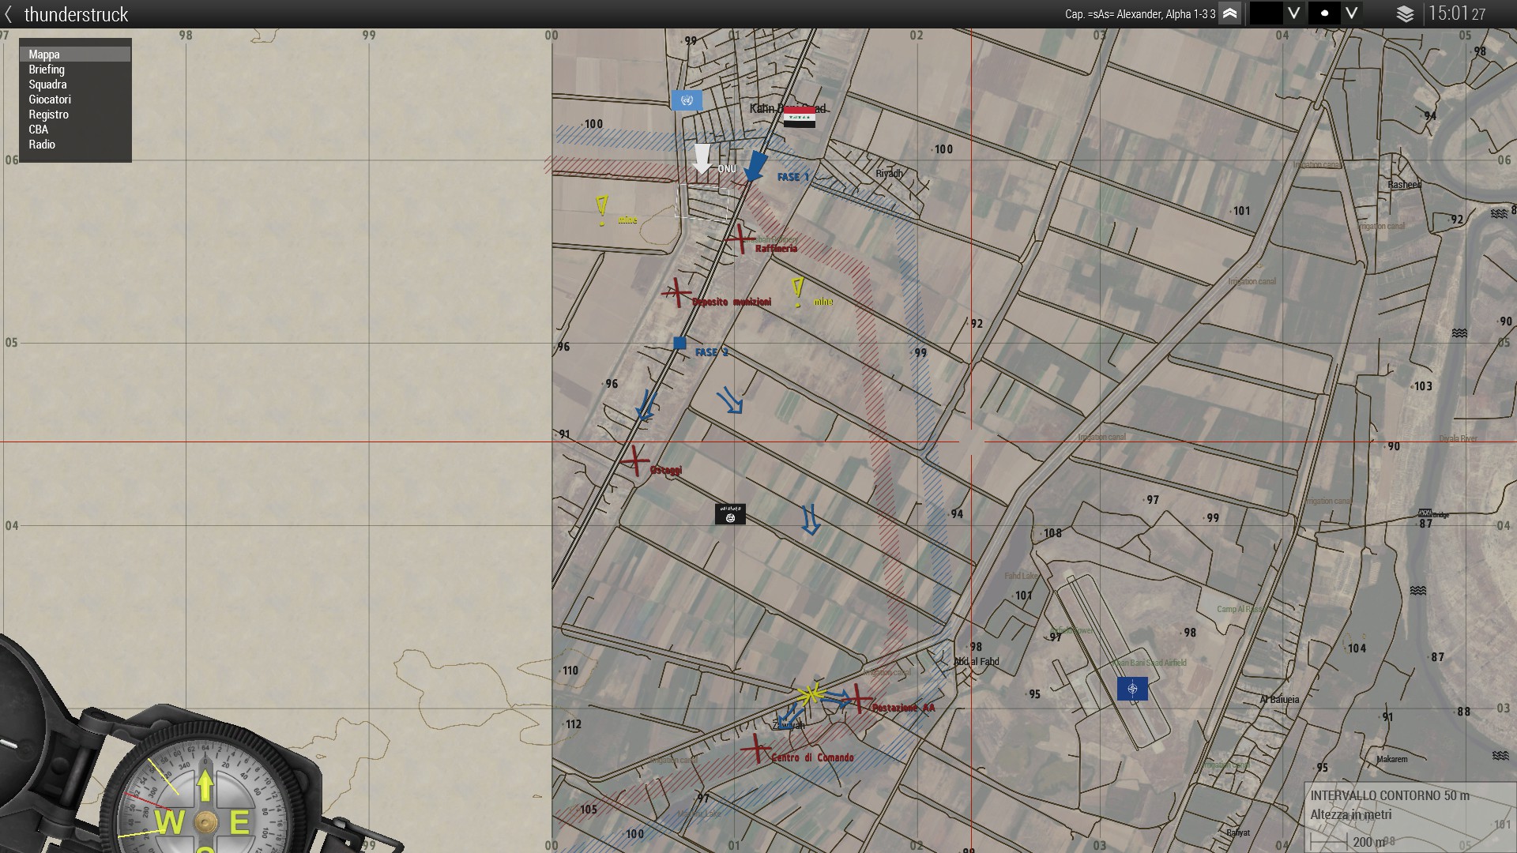Click the blue outline arrow near ISIS flag
The height and width of the screenshot is (853, 1517).
tap(810, 520)
